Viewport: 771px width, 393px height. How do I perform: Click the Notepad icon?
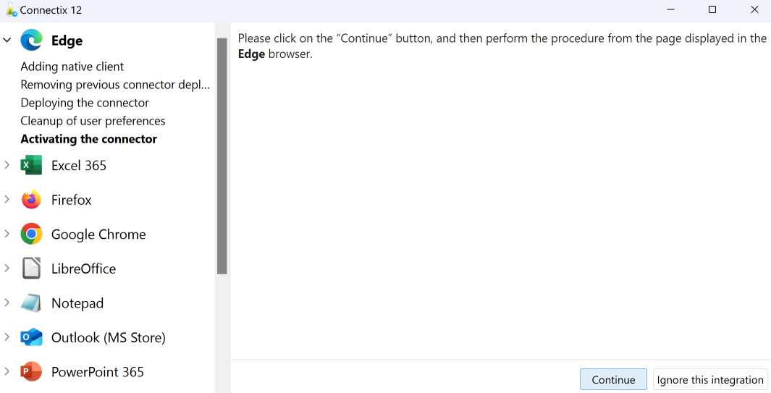(x=31, y=303)
